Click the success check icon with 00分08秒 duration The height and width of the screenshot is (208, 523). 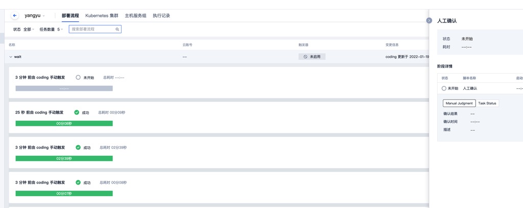(x=78, y=182)
